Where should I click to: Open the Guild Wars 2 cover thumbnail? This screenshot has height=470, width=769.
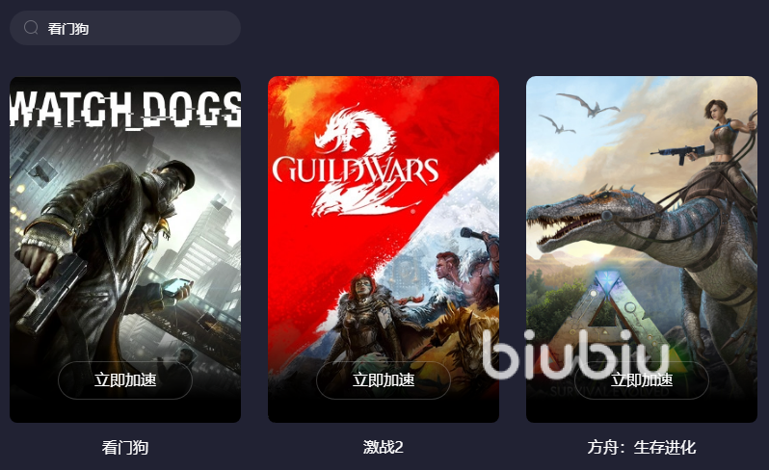click(384, 249)
